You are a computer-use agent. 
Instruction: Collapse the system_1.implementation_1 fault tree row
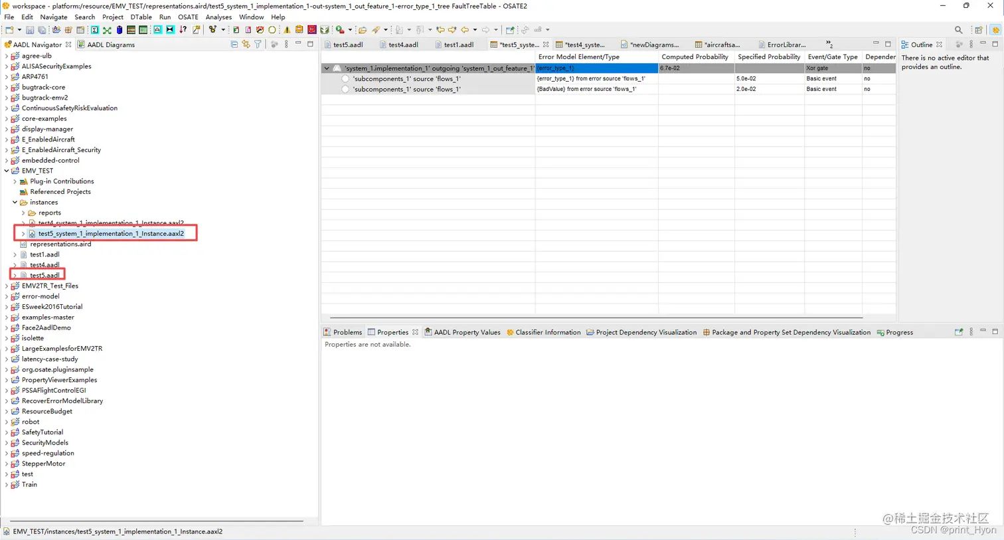[x=327, y=68]
